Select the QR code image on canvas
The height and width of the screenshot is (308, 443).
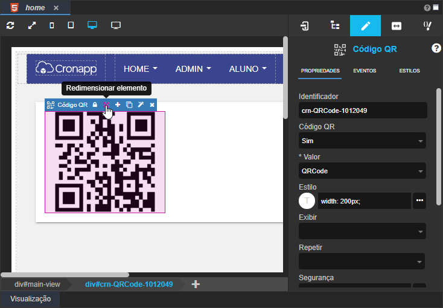tap(105, 162)
